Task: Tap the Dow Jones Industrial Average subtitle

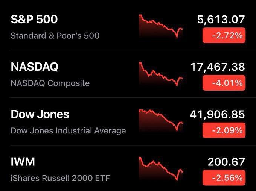Action: [x=68, y=130]
